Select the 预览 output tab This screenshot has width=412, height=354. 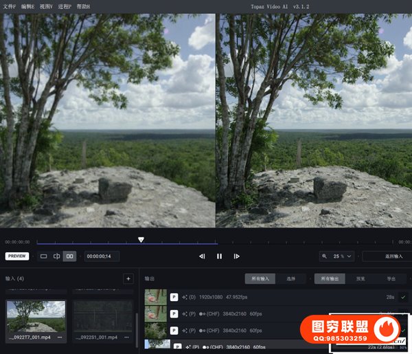click(x=360, y=279)
